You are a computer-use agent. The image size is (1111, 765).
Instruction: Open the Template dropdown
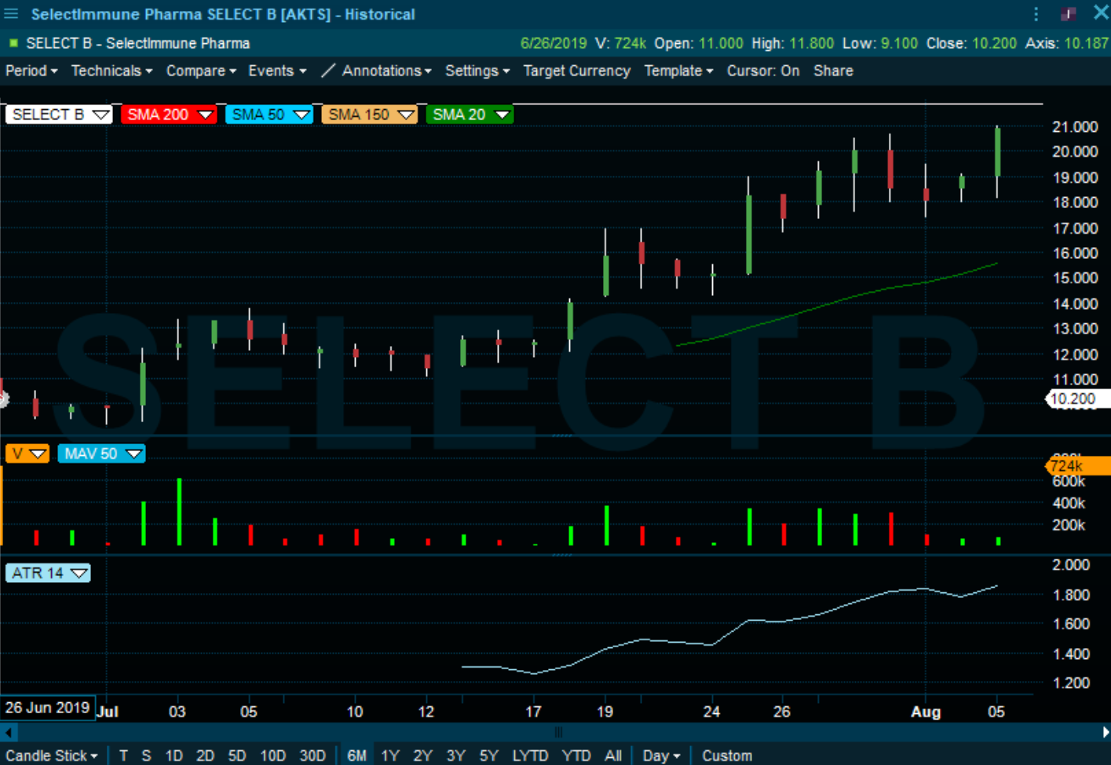(678, 71)
